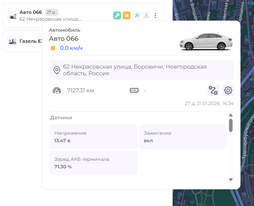The width and height of the screenshot is (254, 206).
Task: Click the Заряд АКБ терминала sensor card
Action: click(x=93, y=163)
